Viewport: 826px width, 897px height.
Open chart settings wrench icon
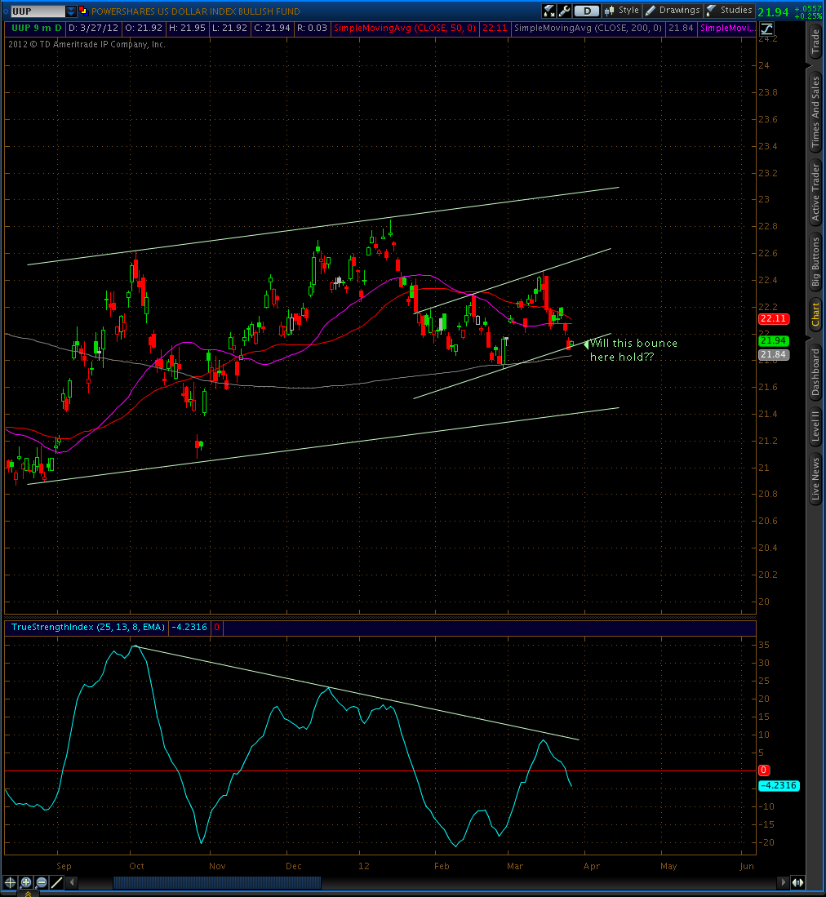(x=564, y=11)
